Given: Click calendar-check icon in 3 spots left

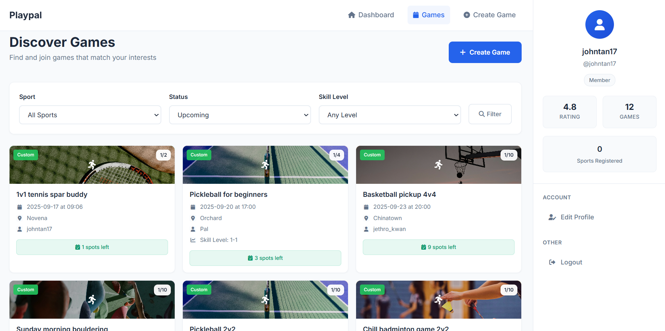Looking at the screenshot, I should click(250, 258).
